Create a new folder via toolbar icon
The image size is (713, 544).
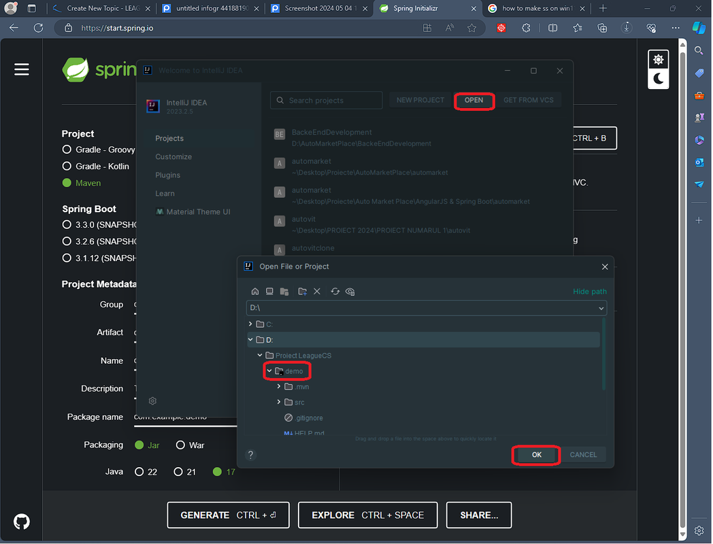pyautogui.click(x=302, y=291)
